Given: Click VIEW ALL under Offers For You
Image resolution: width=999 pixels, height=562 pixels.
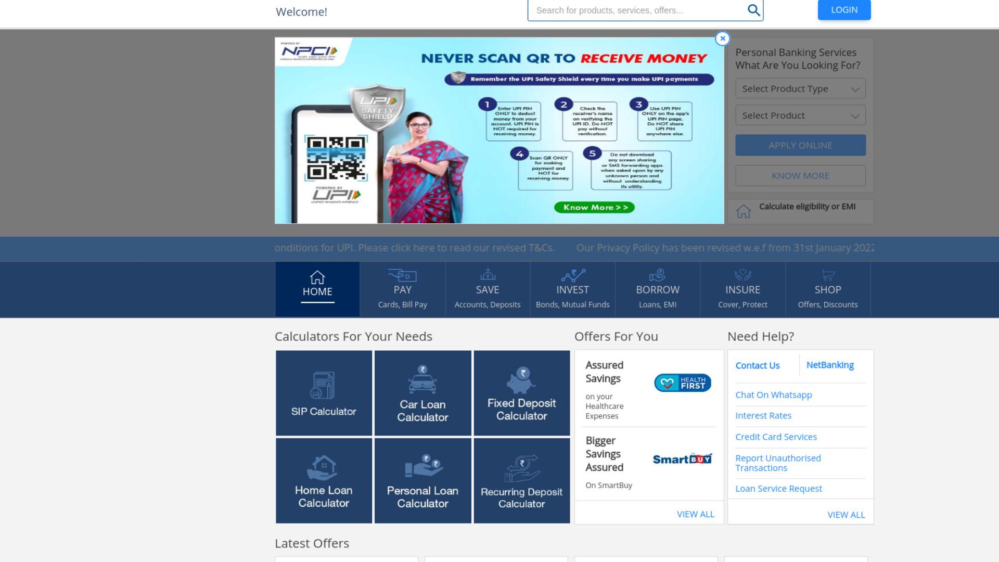Looking at the screenshot, I should [695, 514].
